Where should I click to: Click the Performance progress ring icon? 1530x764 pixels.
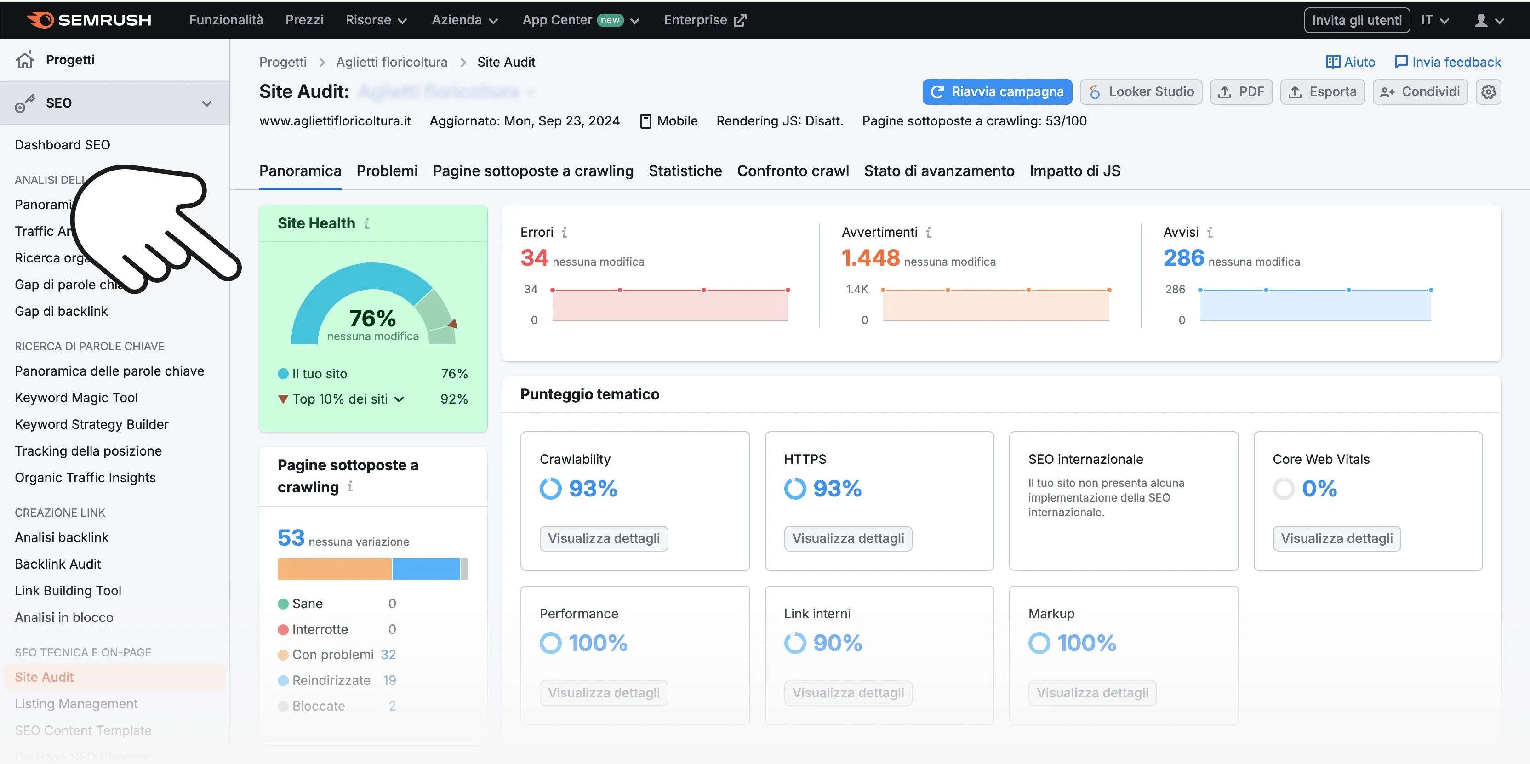point(550,643)
